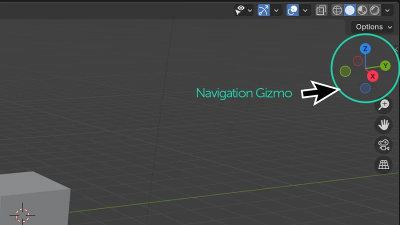Open the shading options dropdown arrow
The height and width of the screenshot is (225, 400).
tap(387, 10)
